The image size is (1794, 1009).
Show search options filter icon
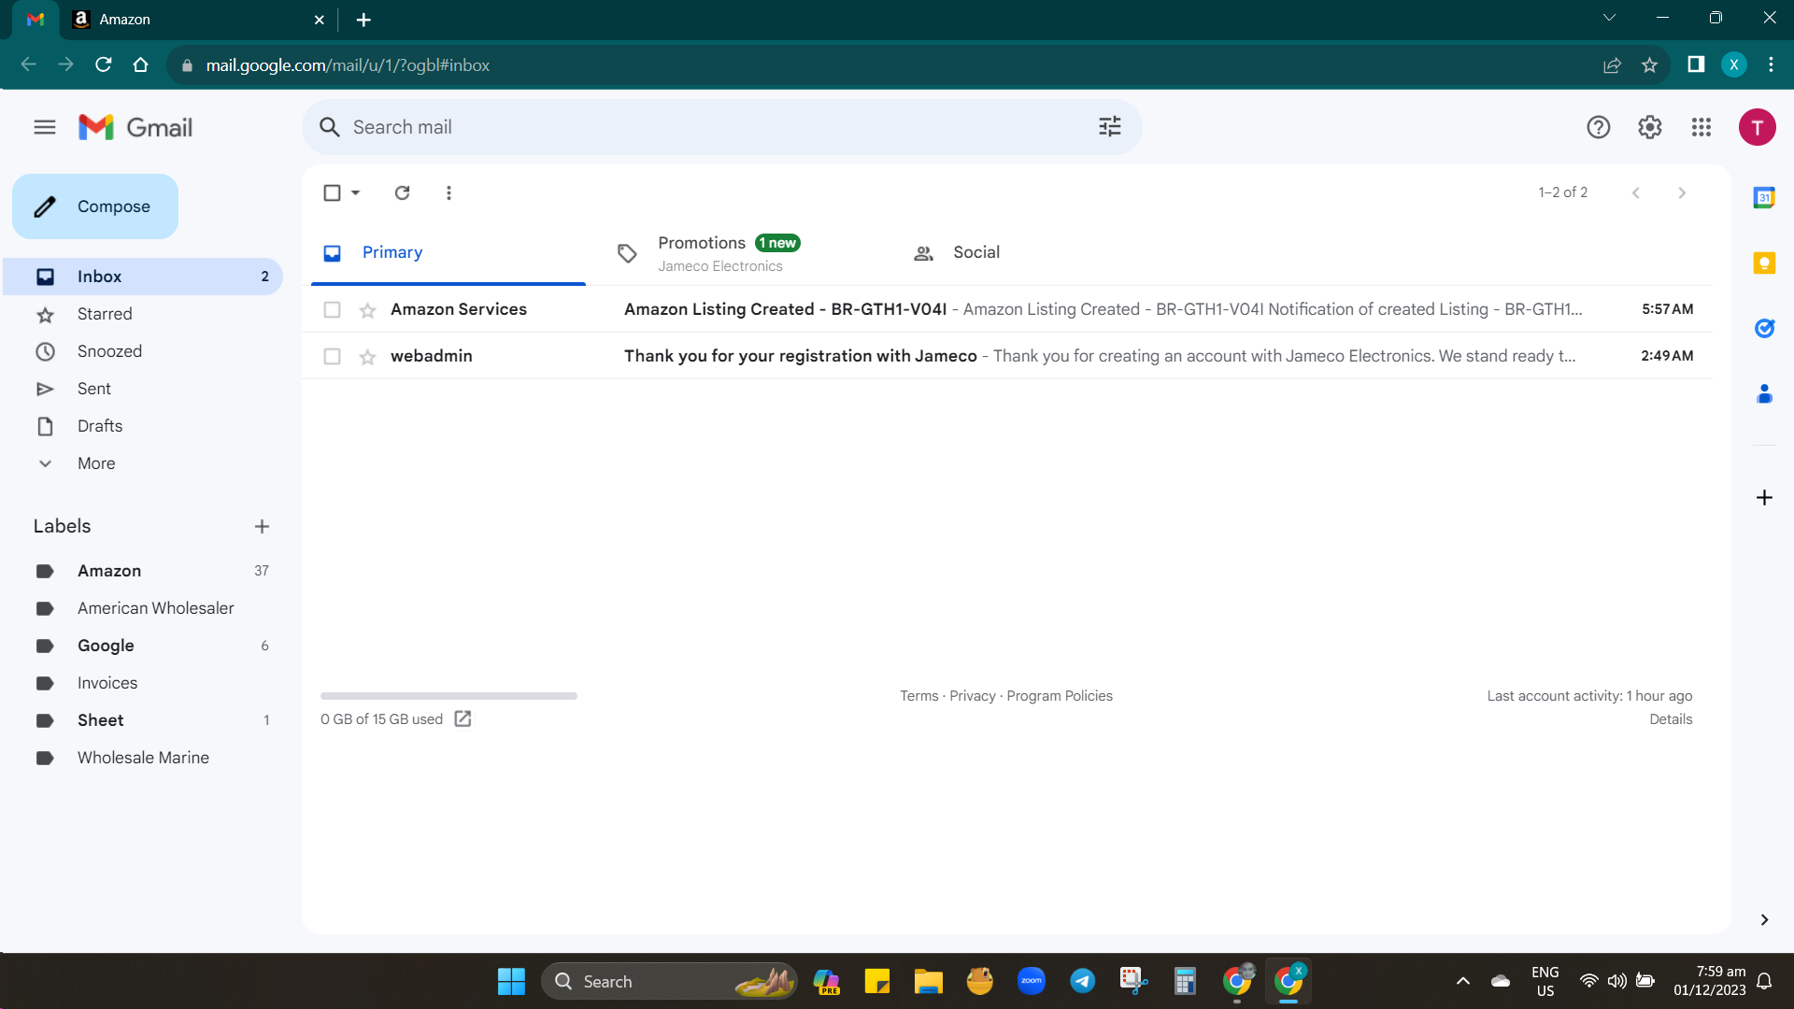tap(1110, 127)
